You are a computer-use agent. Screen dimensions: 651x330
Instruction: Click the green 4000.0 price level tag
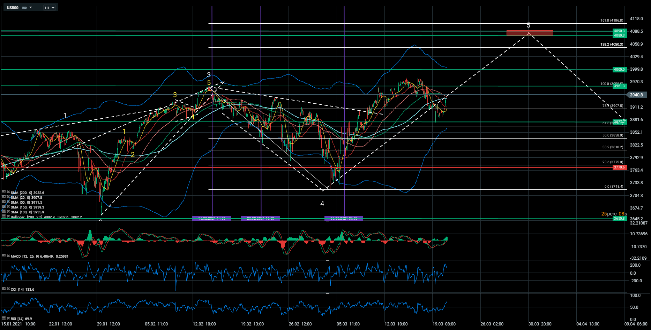pyautogui.click(x=620, y=70)
